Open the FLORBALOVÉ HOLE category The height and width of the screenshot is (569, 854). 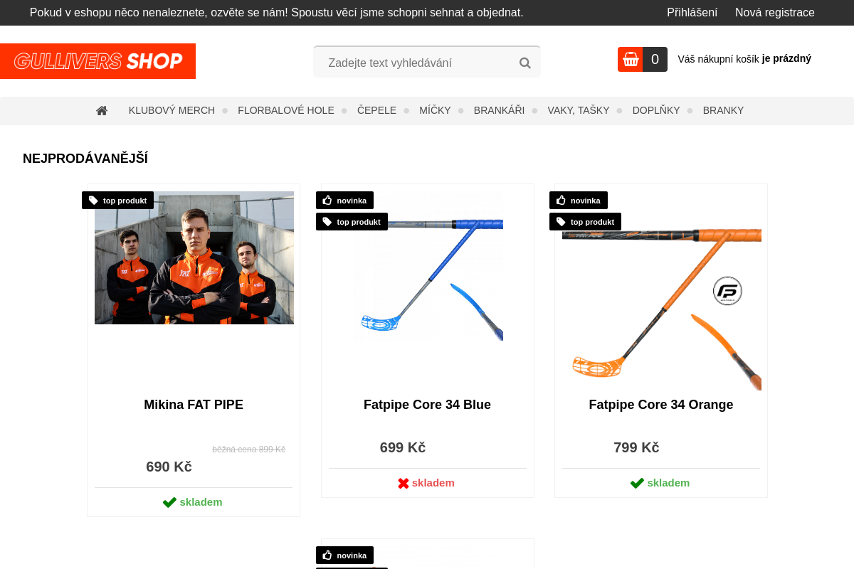tap(286, 110)
